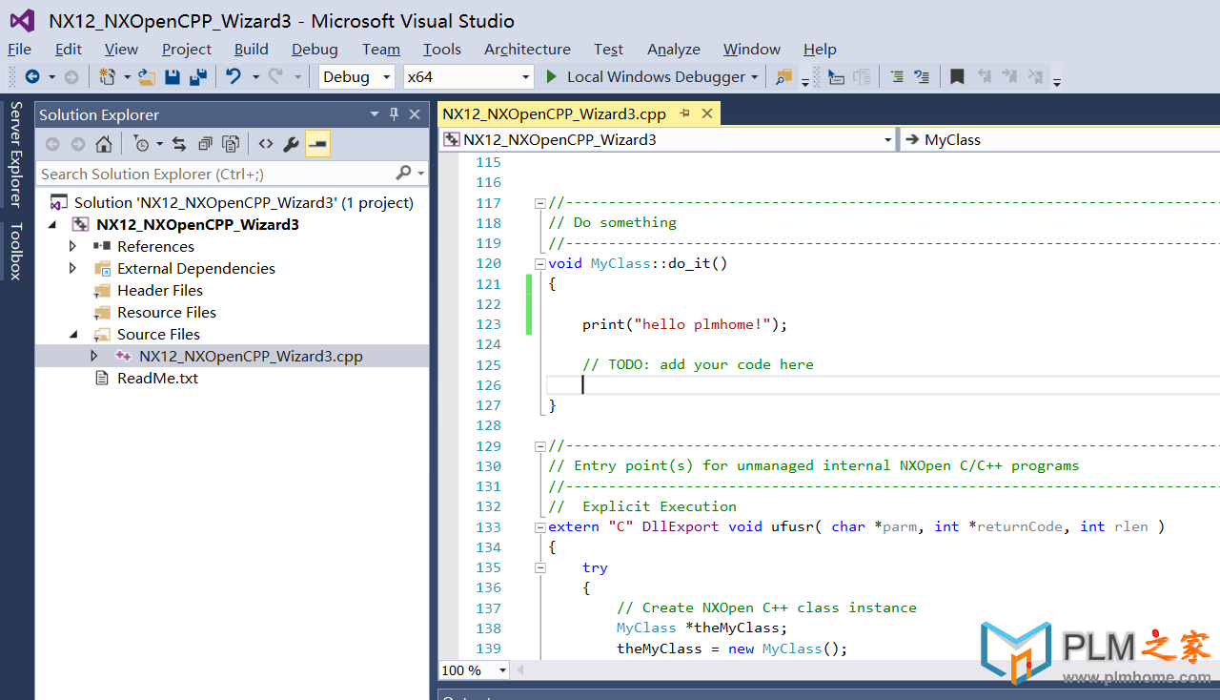This screenshot has height=700, width=1220.
Task: Undo the last edit
Action: click(x=233, y=76)
